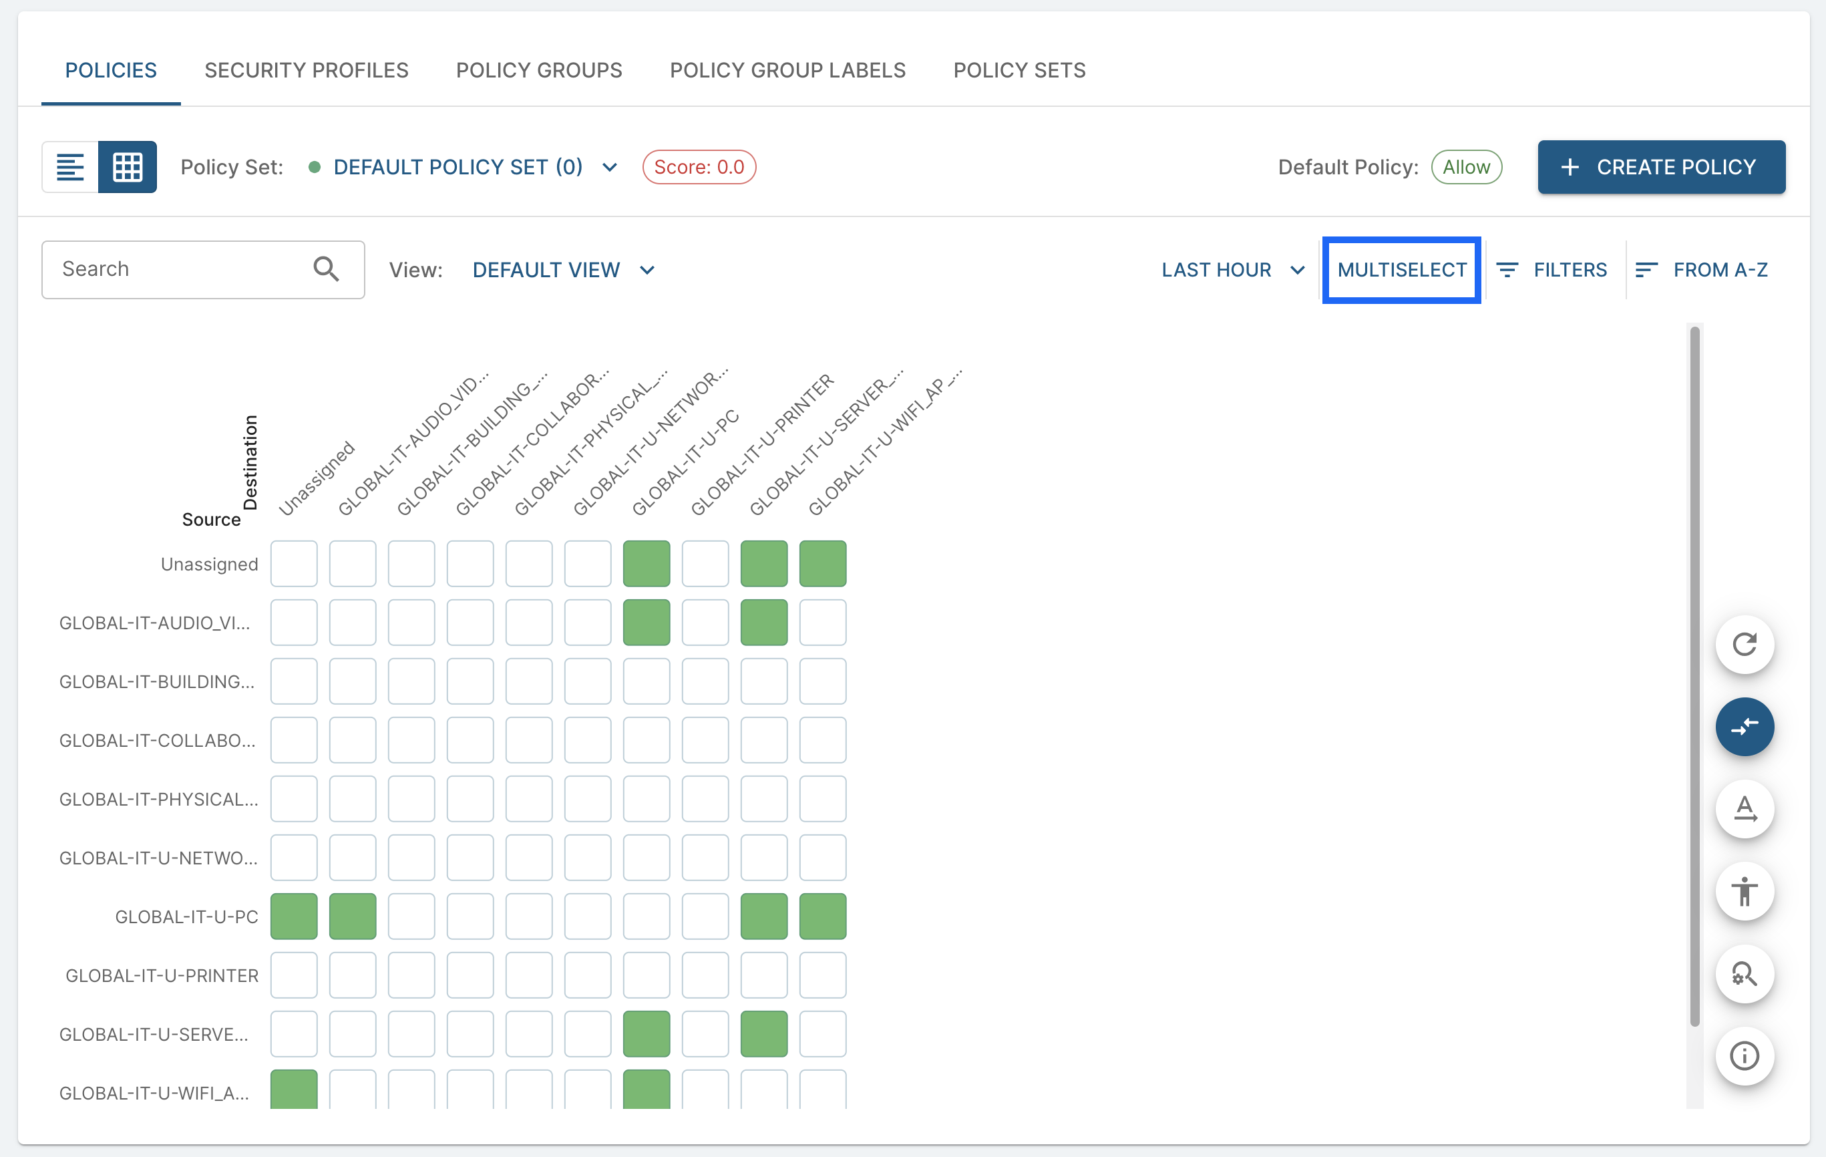
Task: Click the MULTISELECT button
Action: [1401, 270]
